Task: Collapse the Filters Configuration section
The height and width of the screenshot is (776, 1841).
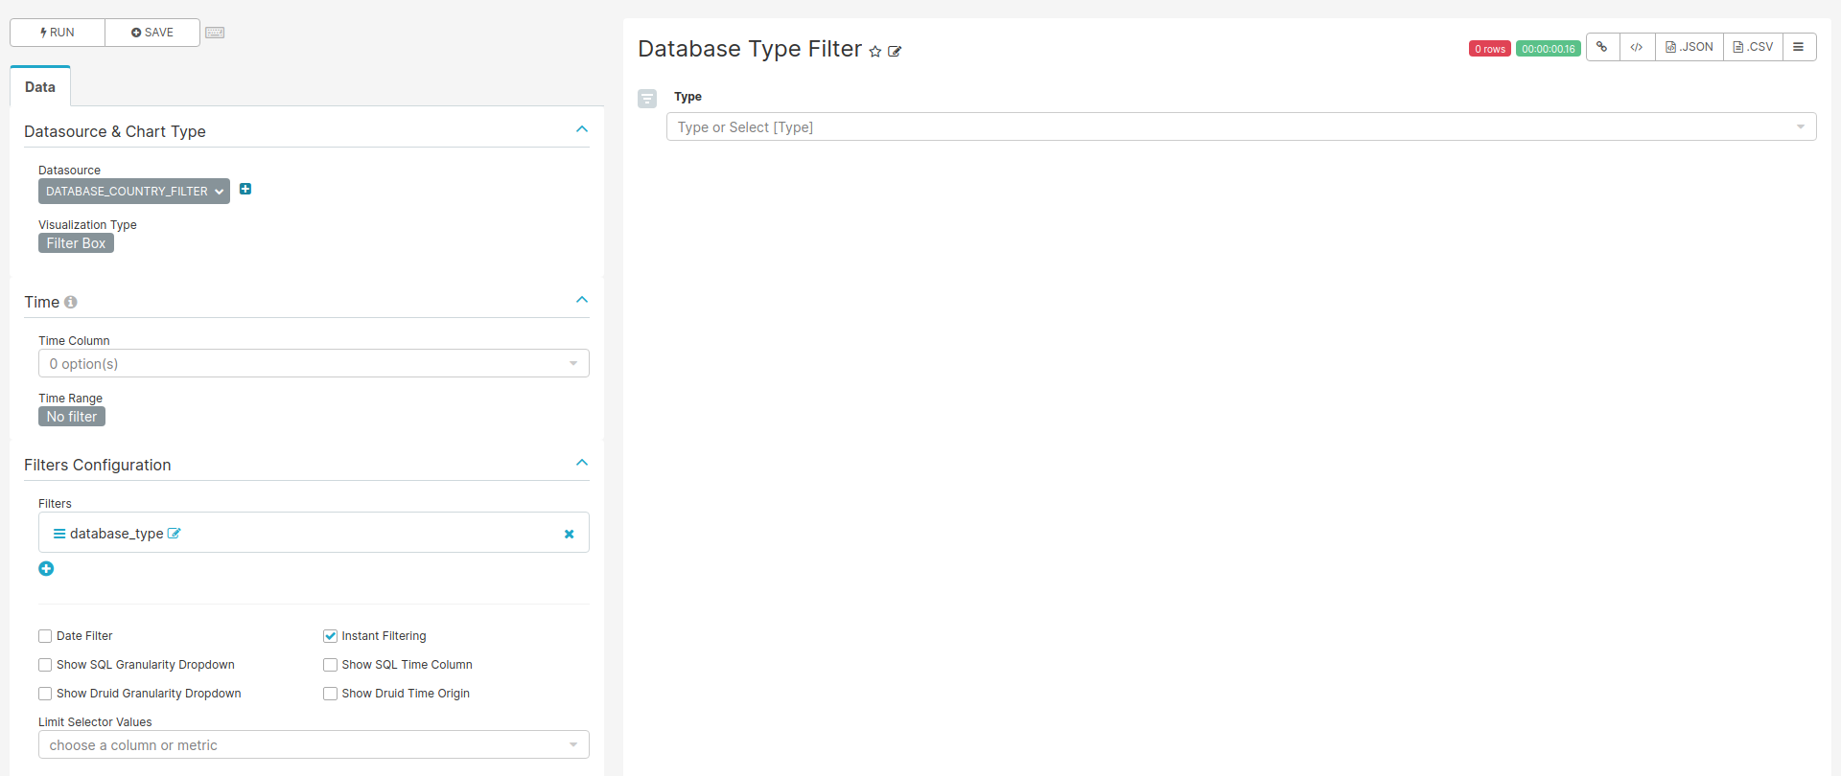Action: 582,463
